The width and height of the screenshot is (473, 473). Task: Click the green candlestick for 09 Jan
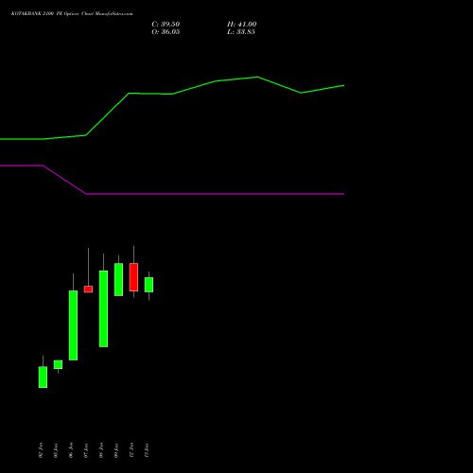[x=118, y=279]
